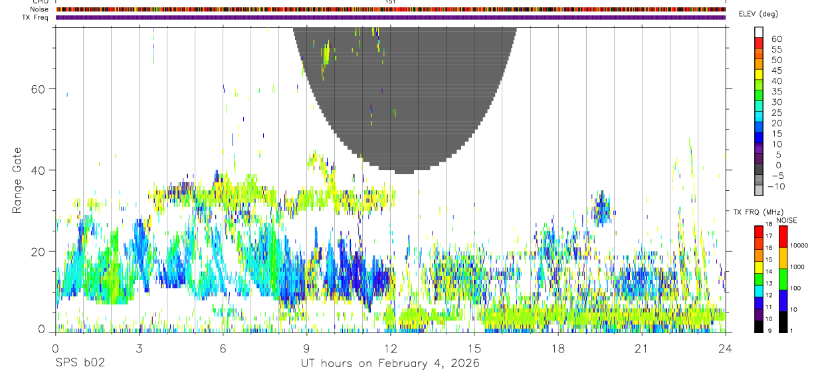Screen dimensions: 816x377
Task: Click the y-axis tick label "40" on Range Gate
Action: pos(38,170)
